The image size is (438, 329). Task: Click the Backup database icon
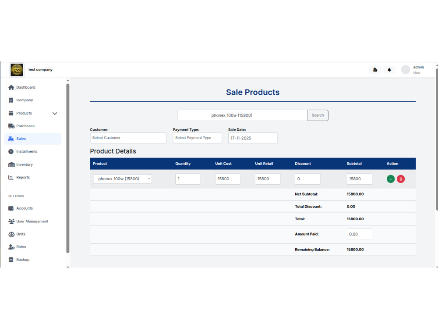tap(11, 260)
